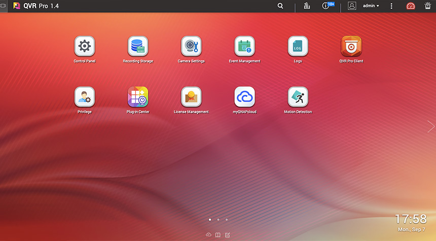Open the Logs app
Viewport: 436px width, 241px height.
298,46
